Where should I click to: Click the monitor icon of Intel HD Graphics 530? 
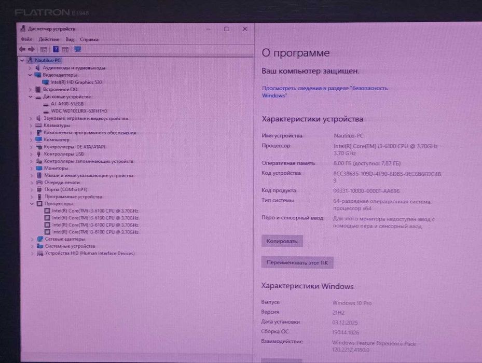pos(46,82)
